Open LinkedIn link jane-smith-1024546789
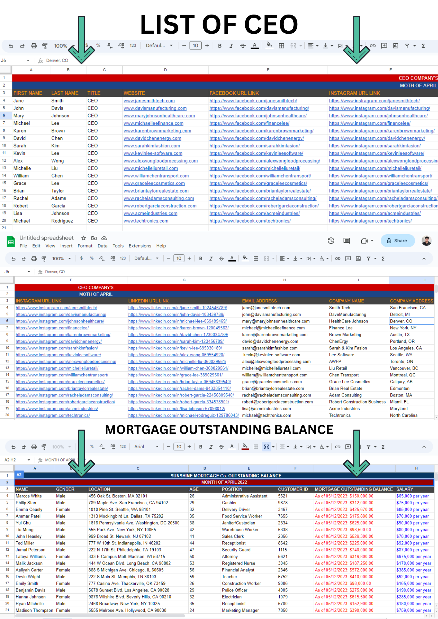This screenshot has width=438, height=619. tap(177, 308)
